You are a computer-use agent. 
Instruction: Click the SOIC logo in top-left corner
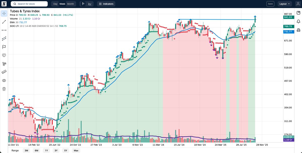pyautogui.click(x=4, y=4)
